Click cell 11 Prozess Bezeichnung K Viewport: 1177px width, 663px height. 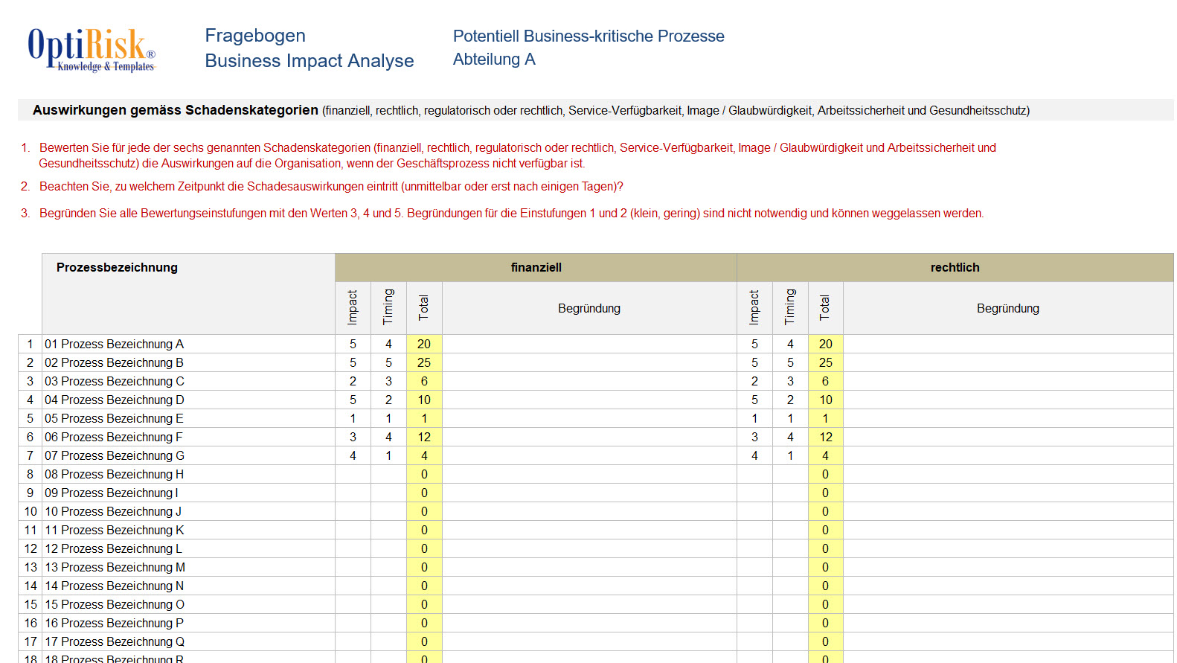(x=188, y=530)
